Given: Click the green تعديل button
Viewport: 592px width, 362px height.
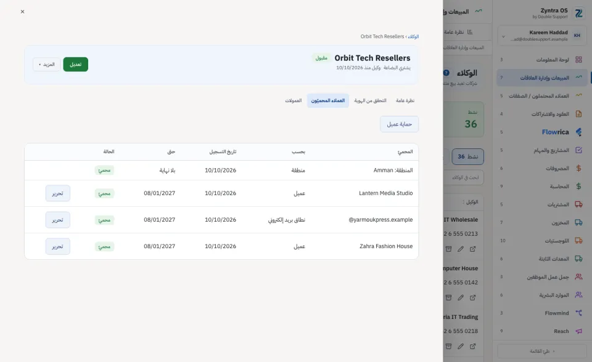Looking at the screenshot, I should coord(75,65).
